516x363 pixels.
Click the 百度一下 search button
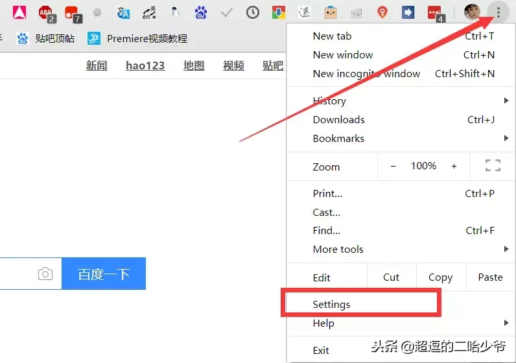point(104,274)
